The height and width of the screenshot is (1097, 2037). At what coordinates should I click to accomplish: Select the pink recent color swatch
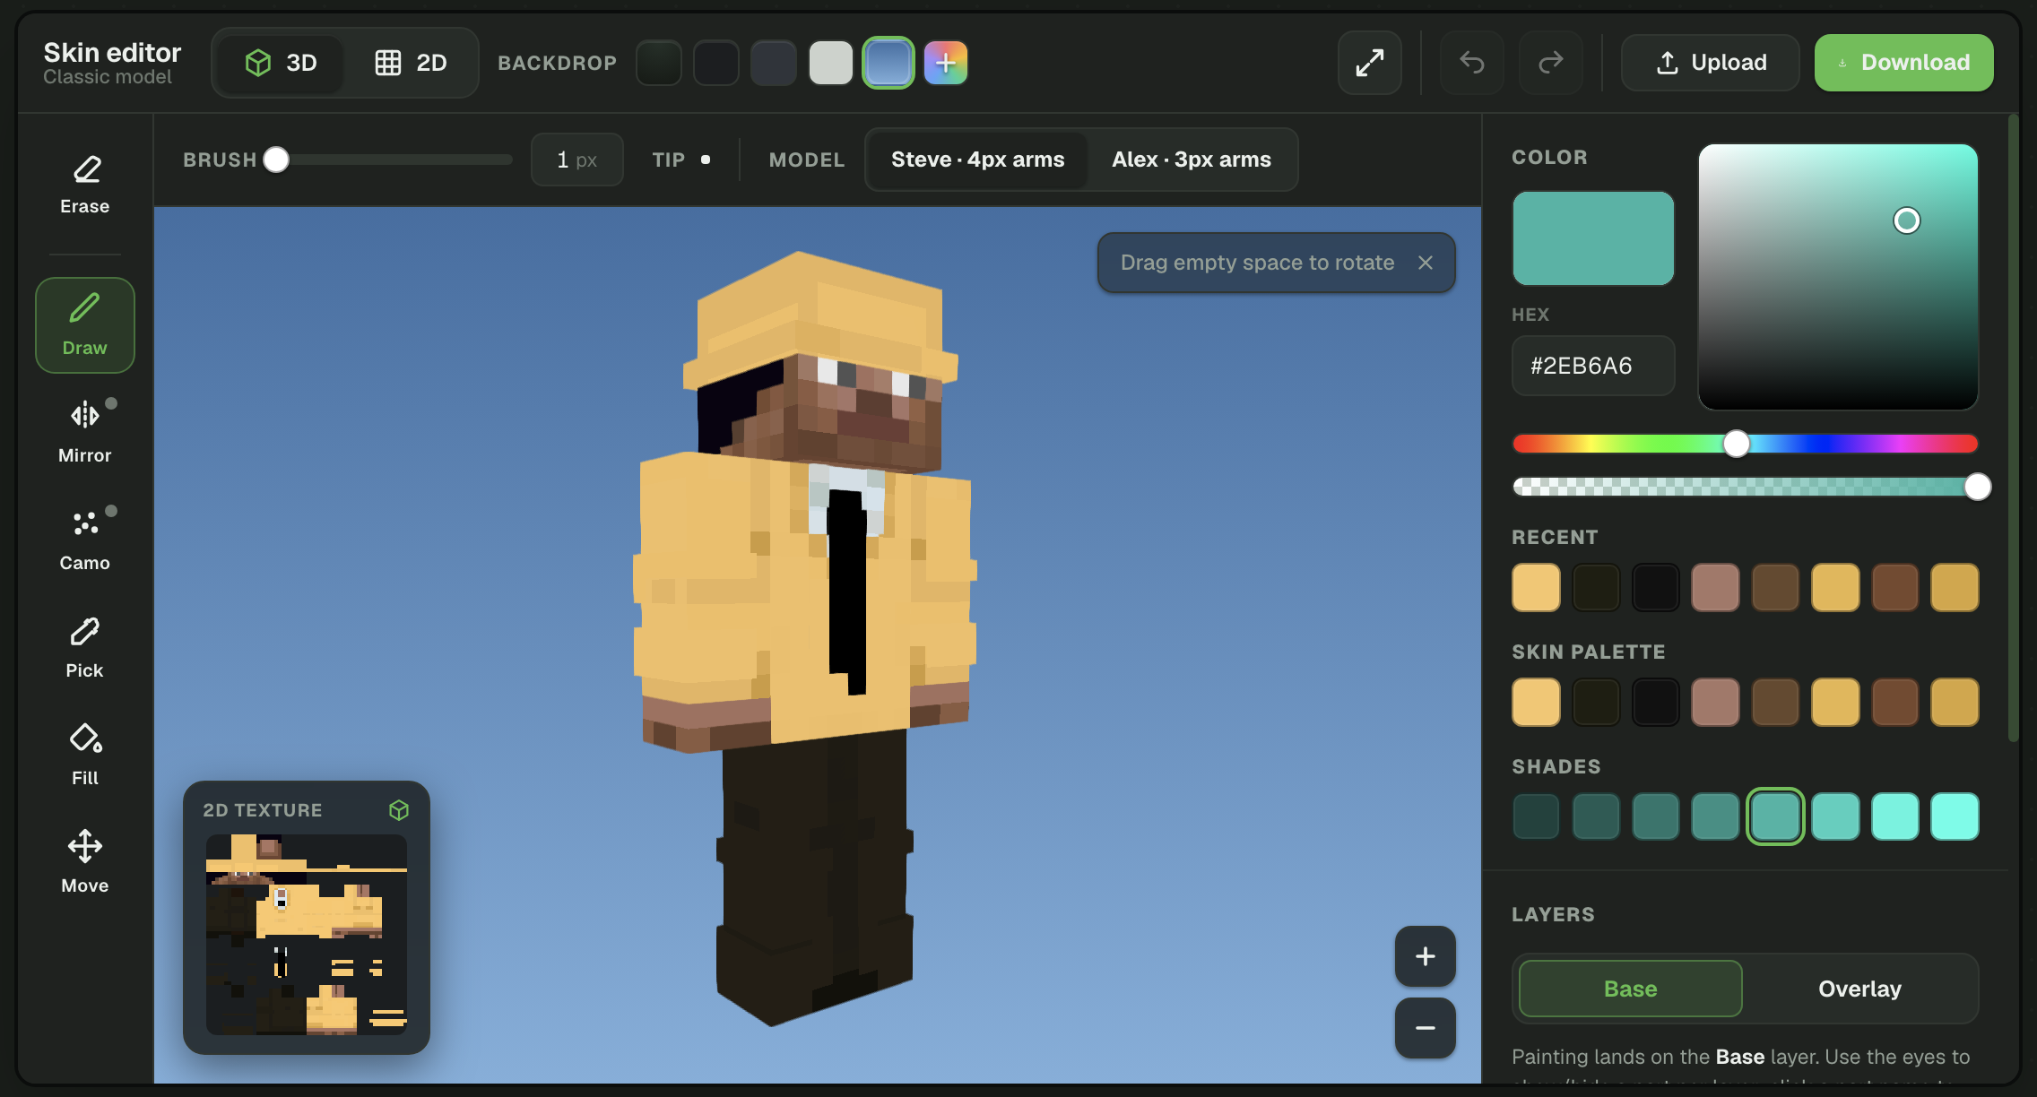(1715, 588)
